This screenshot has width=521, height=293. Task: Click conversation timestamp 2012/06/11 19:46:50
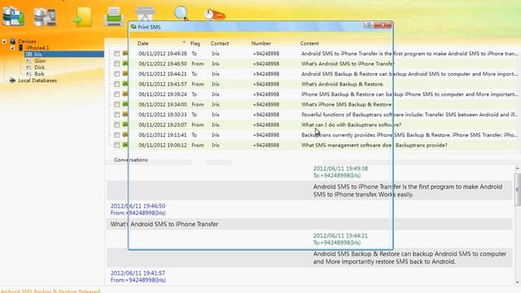(x=138, y=206)
